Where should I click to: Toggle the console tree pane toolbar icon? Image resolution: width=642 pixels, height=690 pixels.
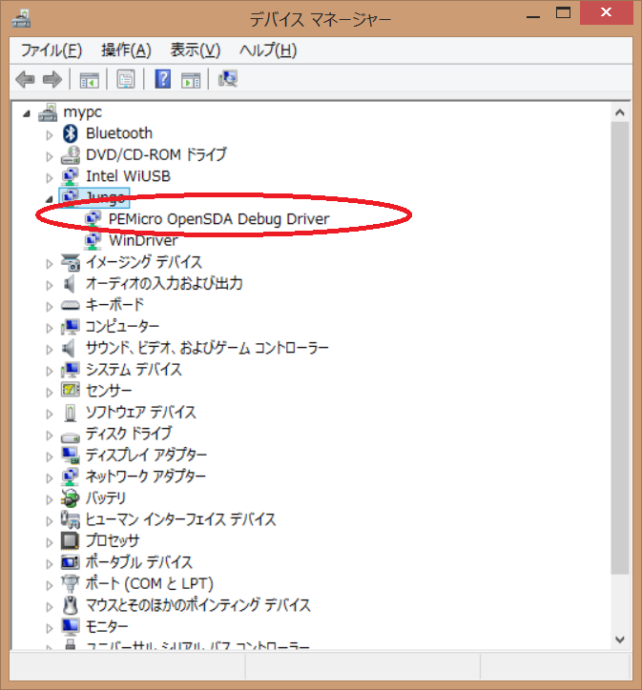[89, 80]
